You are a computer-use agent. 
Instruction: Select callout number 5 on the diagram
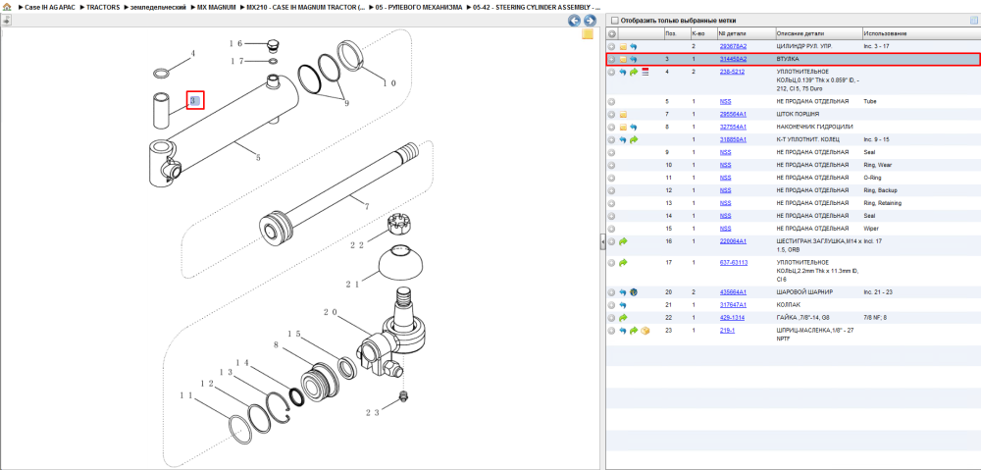258,158
